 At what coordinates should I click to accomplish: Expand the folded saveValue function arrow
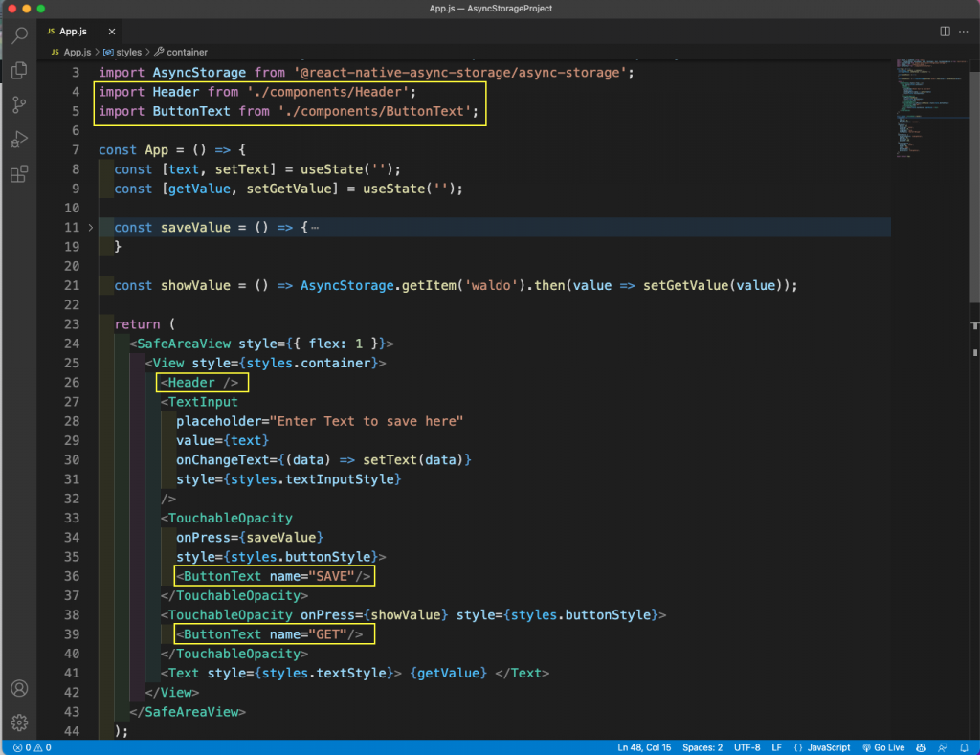pos(91,228)
